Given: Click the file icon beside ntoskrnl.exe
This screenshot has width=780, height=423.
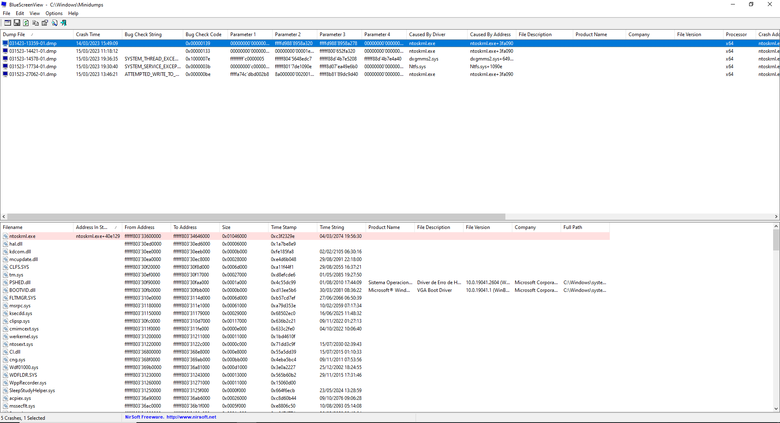Looking at the screenshot, I should 6,236.
